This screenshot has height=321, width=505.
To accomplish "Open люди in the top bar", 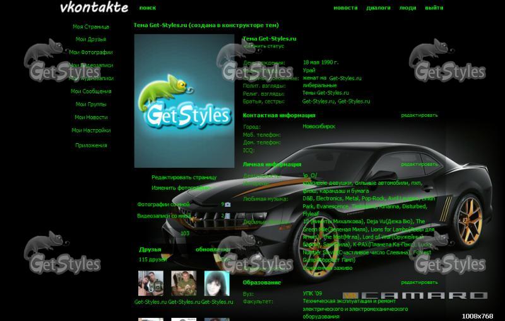I will click(408, 8).
